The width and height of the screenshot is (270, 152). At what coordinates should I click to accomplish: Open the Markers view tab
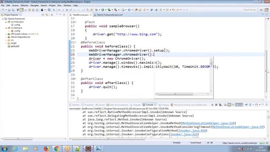point(74,105)
